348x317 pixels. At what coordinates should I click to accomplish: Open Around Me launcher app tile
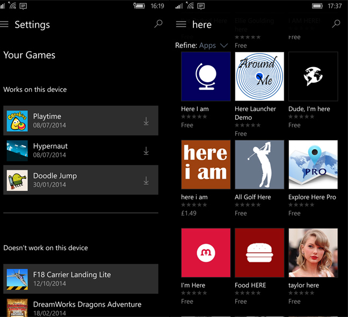pos(259,77)
